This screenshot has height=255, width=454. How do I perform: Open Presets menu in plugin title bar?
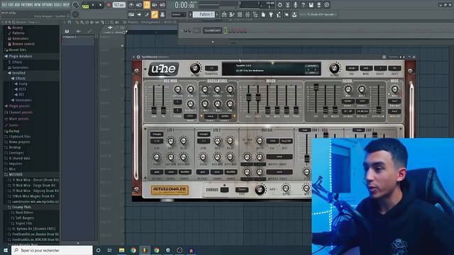393,57
